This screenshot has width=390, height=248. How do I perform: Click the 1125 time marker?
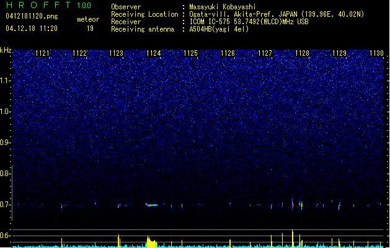click(x=190, y=53)
